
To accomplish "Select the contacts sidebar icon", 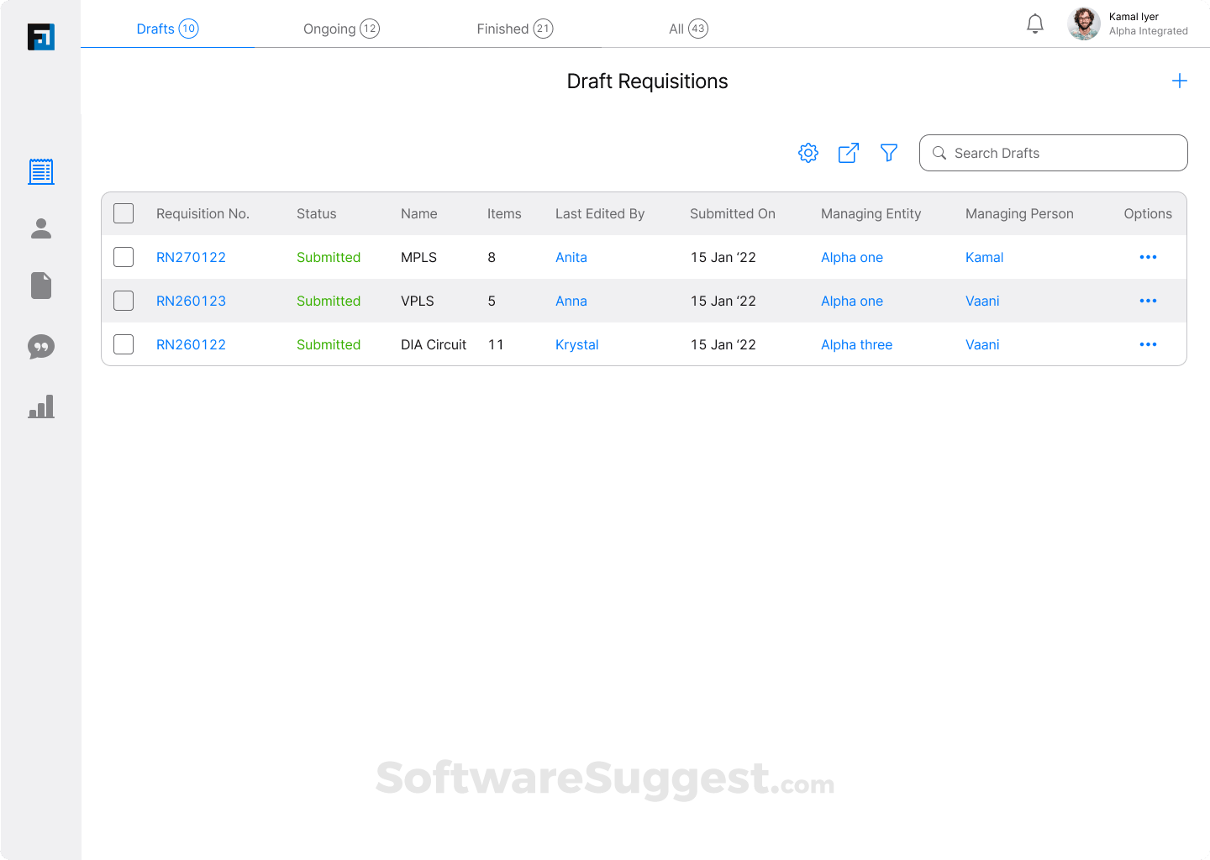I will click(x=41, y=228).
